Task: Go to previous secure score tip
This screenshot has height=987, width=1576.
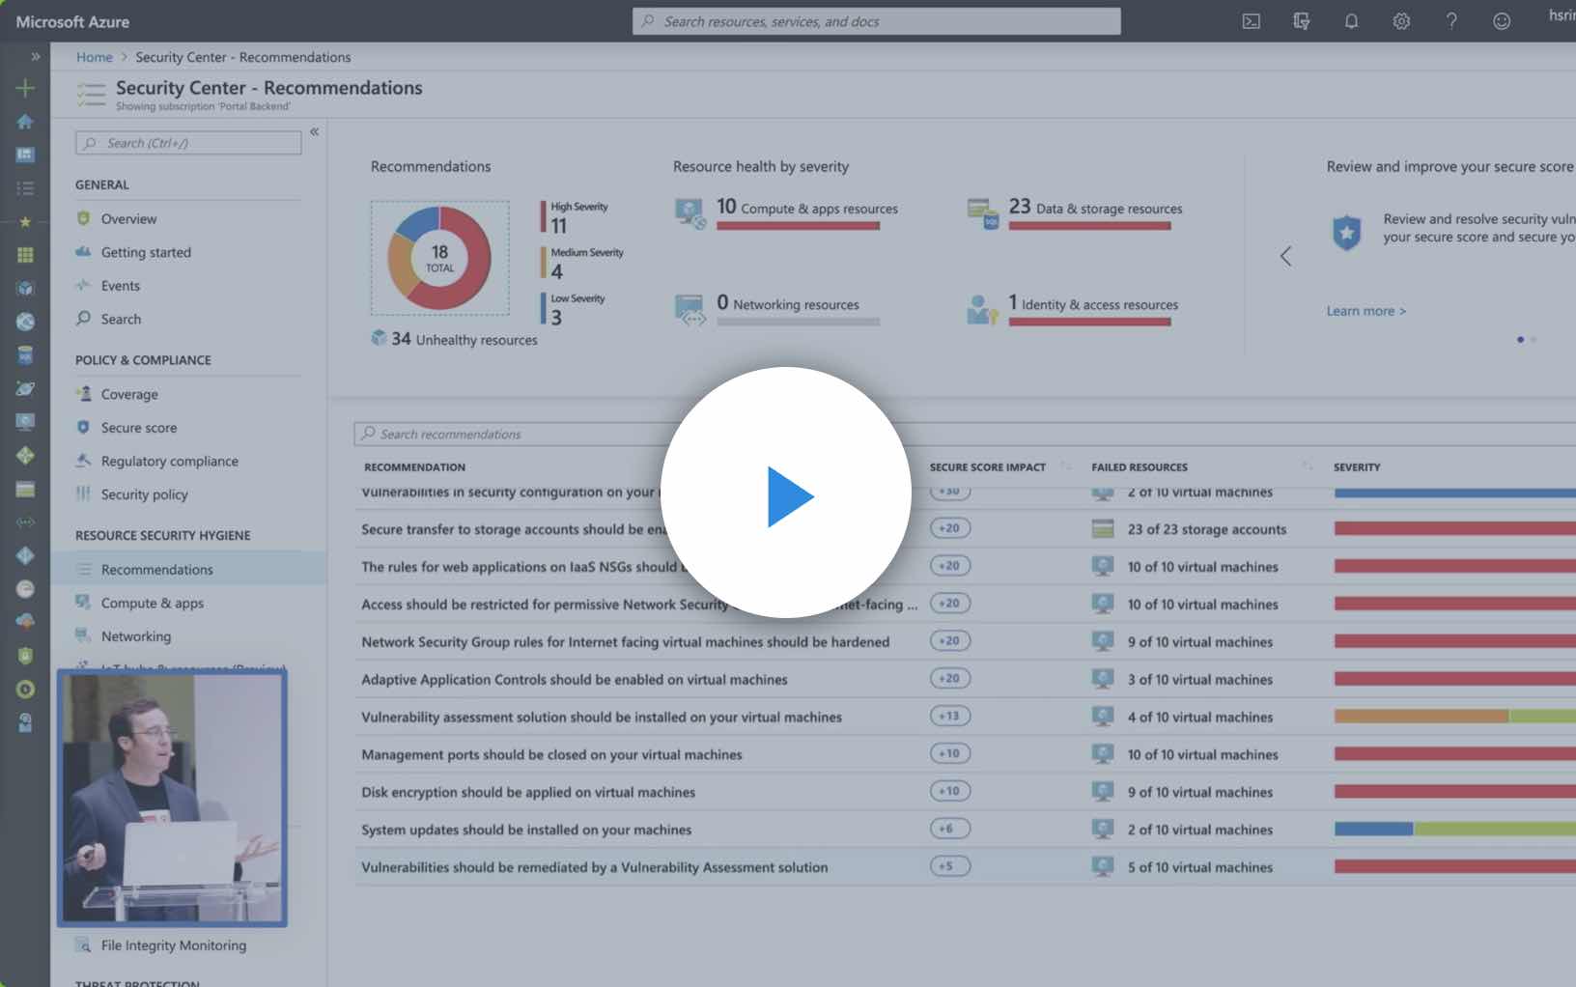Action: (1285, 256)
